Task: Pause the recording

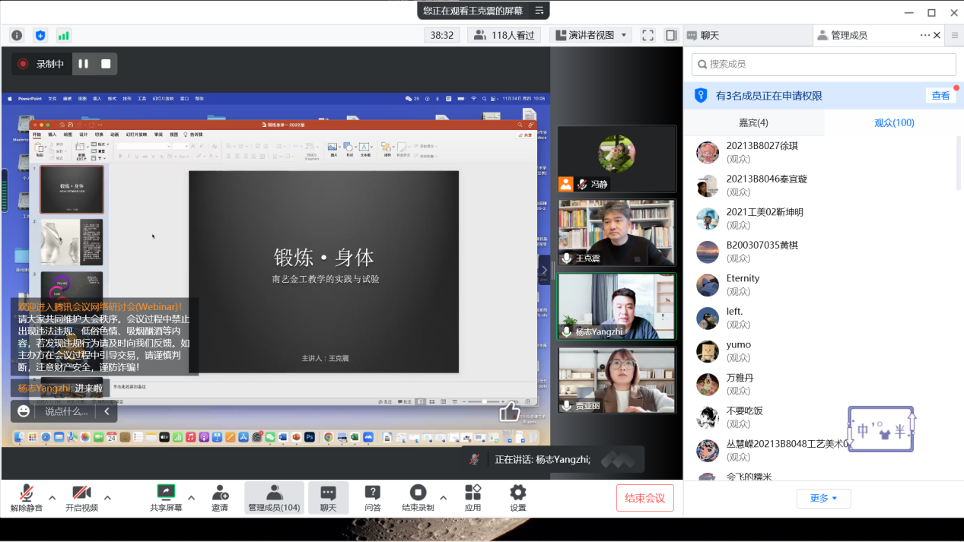Action: 84,64
